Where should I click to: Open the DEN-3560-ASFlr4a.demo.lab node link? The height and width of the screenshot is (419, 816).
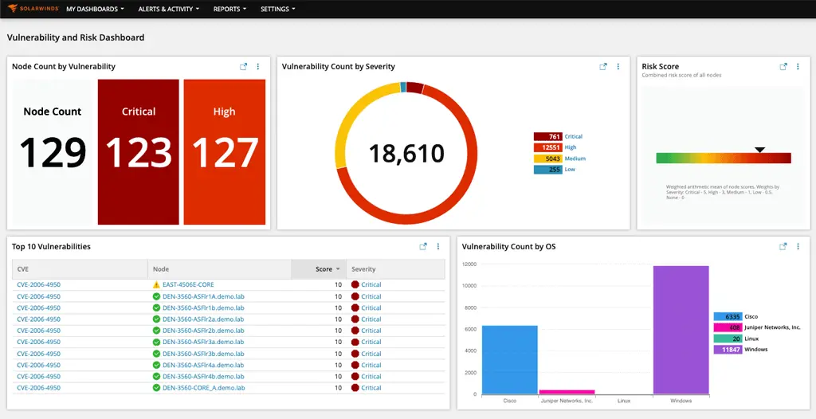203,365
